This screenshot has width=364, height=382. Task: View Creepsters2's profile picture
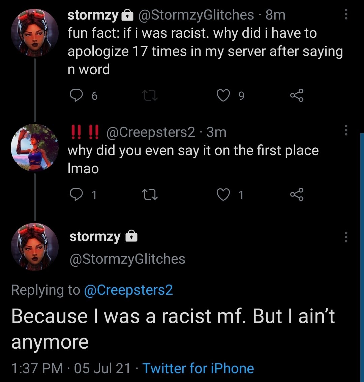tap(35, 147)
